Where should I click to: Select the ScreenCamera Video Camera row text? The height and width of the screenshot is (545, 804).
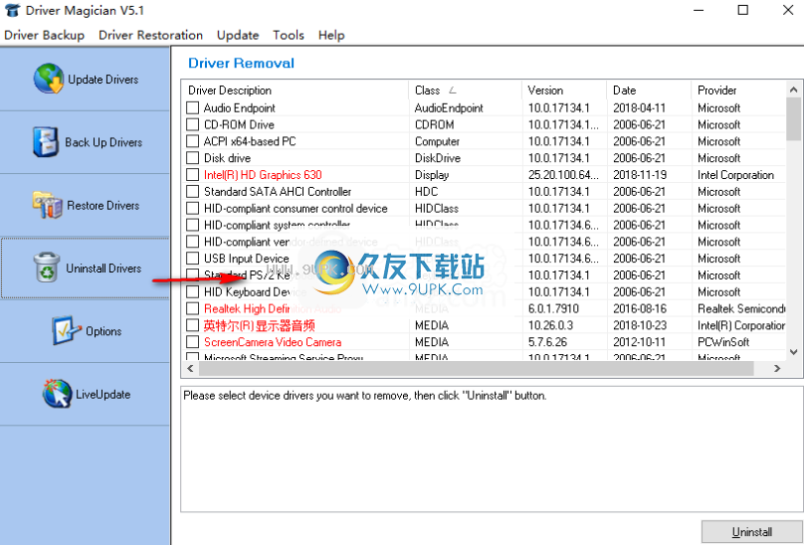click(x=273, y=342)
